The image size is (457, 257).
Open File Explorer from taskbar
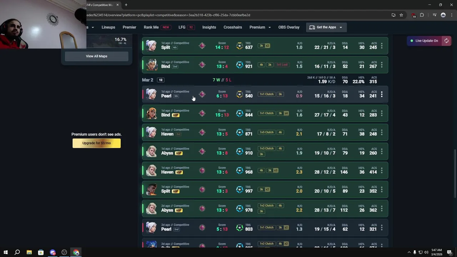29,252
